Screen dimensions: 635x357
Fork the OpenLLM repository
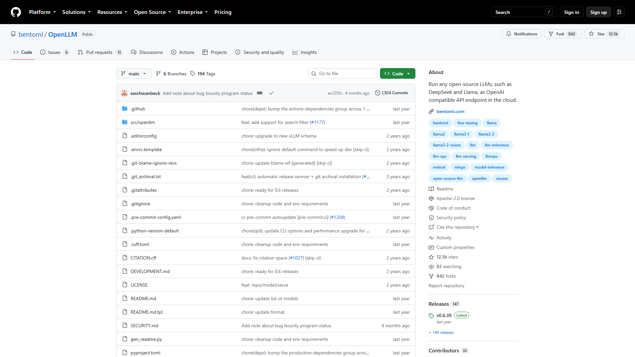563,34
